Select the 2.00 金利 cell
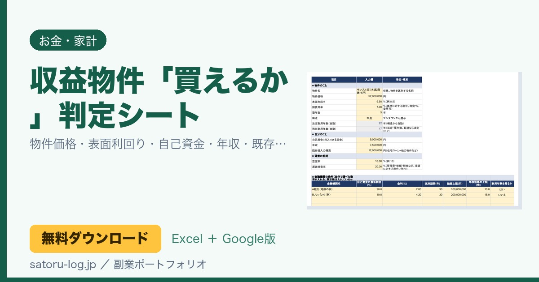The image size is (539, 282). pos(402,189)
